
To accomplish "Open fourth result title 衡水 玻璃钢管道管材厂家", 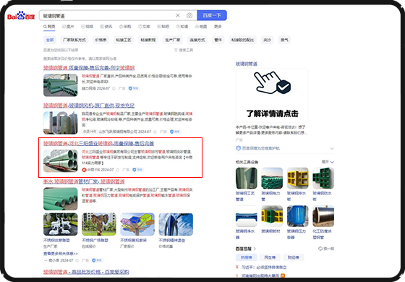I will click(x=84, y=181).
